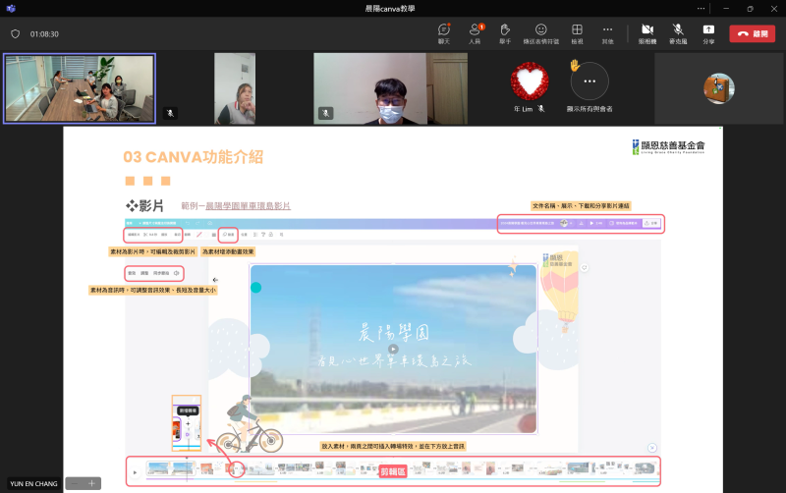Click the shield meeting-security icon
The width and height of the screenshot is (786, 493).
pyautogui.click(x=15, y=34)
